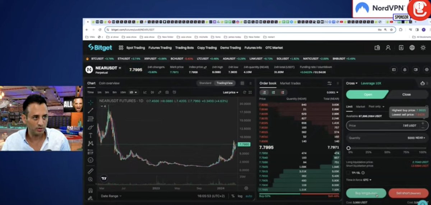This screenshot has height=205, width=431.
Task: Open chart alarm icon in toolbar
Action: point(174,92)
